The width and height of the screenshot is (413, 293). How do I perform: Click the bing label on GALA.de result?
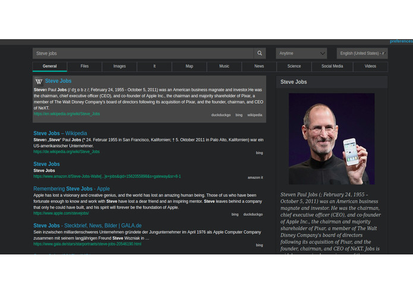point(260,245)
